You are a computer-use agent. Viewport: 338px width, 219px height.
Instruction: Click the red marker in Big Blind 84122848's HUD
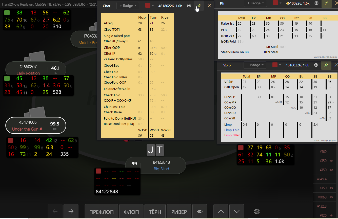click(98, 171)
